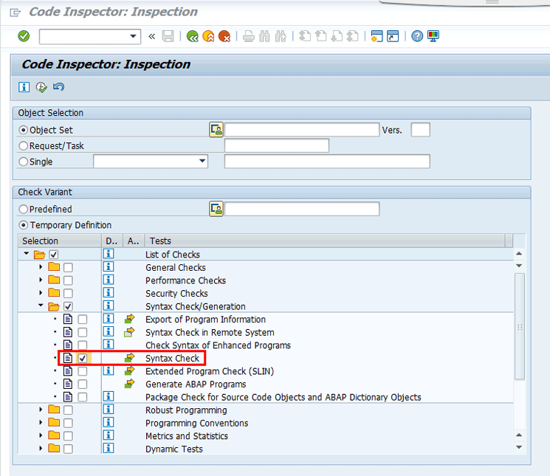The width and height of the screenshot is (550, 476).
Task: Click the Vers. input field
Action: coord(420,130)
